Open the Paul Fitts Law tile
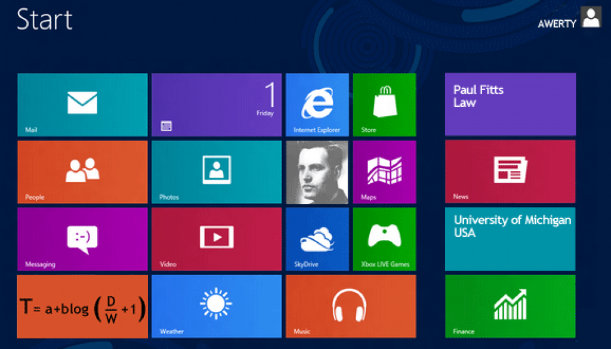This screenshot has width=611, height=349. pos(511,104)
